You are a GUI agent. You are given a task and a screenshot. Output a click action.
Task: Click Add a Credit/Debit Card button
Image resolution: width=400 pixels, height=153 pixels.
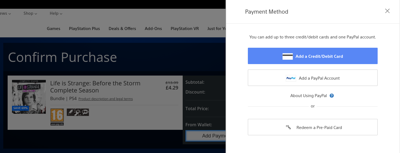(x=312, y=56)
